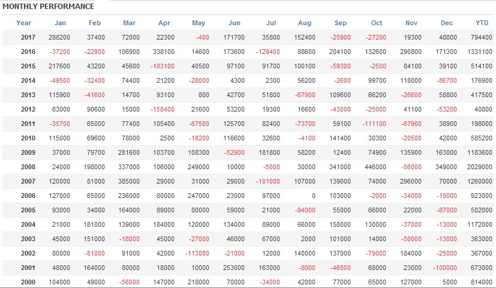
Task: Click the Nov column header
Action: click(x=411, y=23)
